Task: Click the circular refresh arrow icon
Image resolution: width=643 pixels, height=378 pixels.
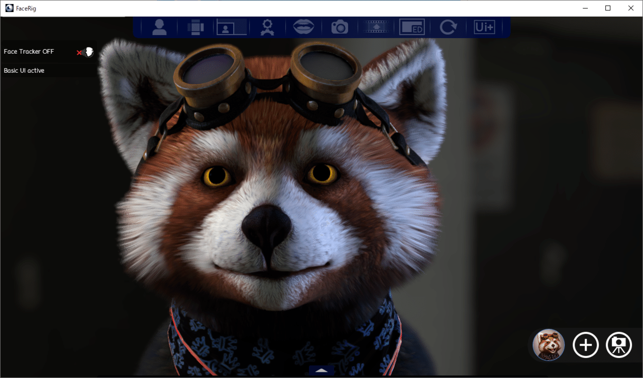Action: click(x=448, y=27)
